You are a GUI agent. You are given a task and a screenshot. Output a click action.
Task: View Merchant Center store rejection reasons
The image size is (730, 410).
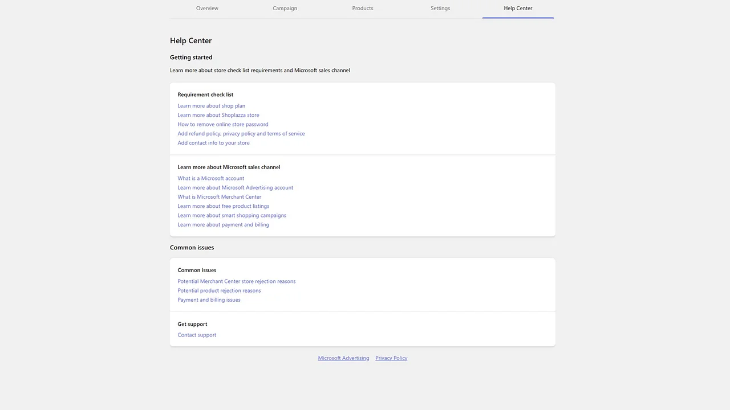(x=236, y=281)
